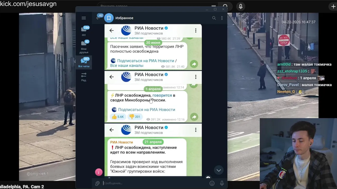
Task: Click the browser search magnifier button
Action: tap(225, 6)
